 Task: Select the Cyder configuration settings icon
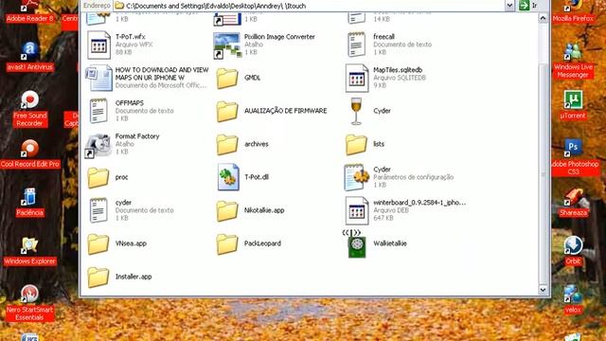click(x=356, y=177)
